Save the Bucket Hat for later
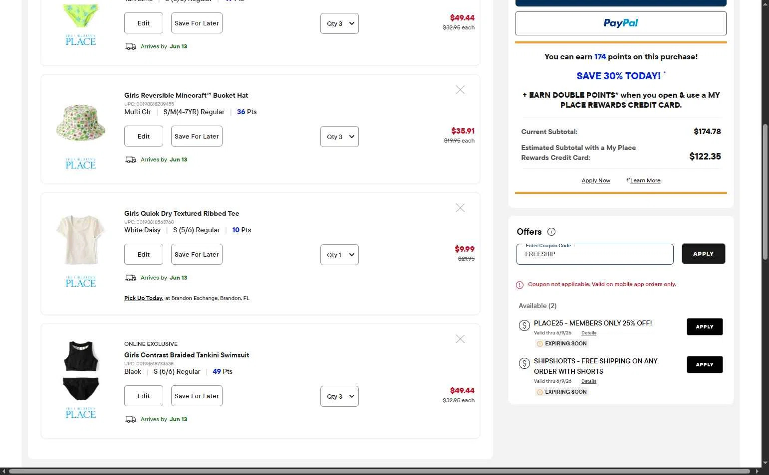 pos(197,136)
